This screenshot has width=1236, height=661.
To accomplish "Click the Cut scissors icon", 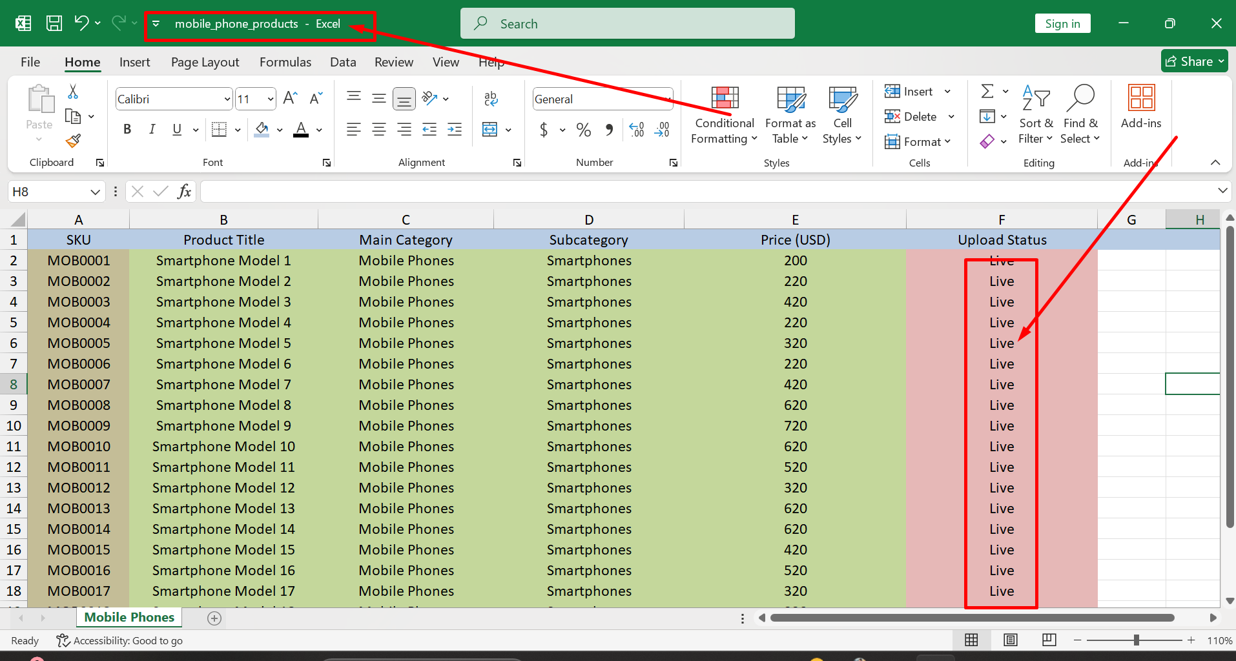I will pos(73,92).
